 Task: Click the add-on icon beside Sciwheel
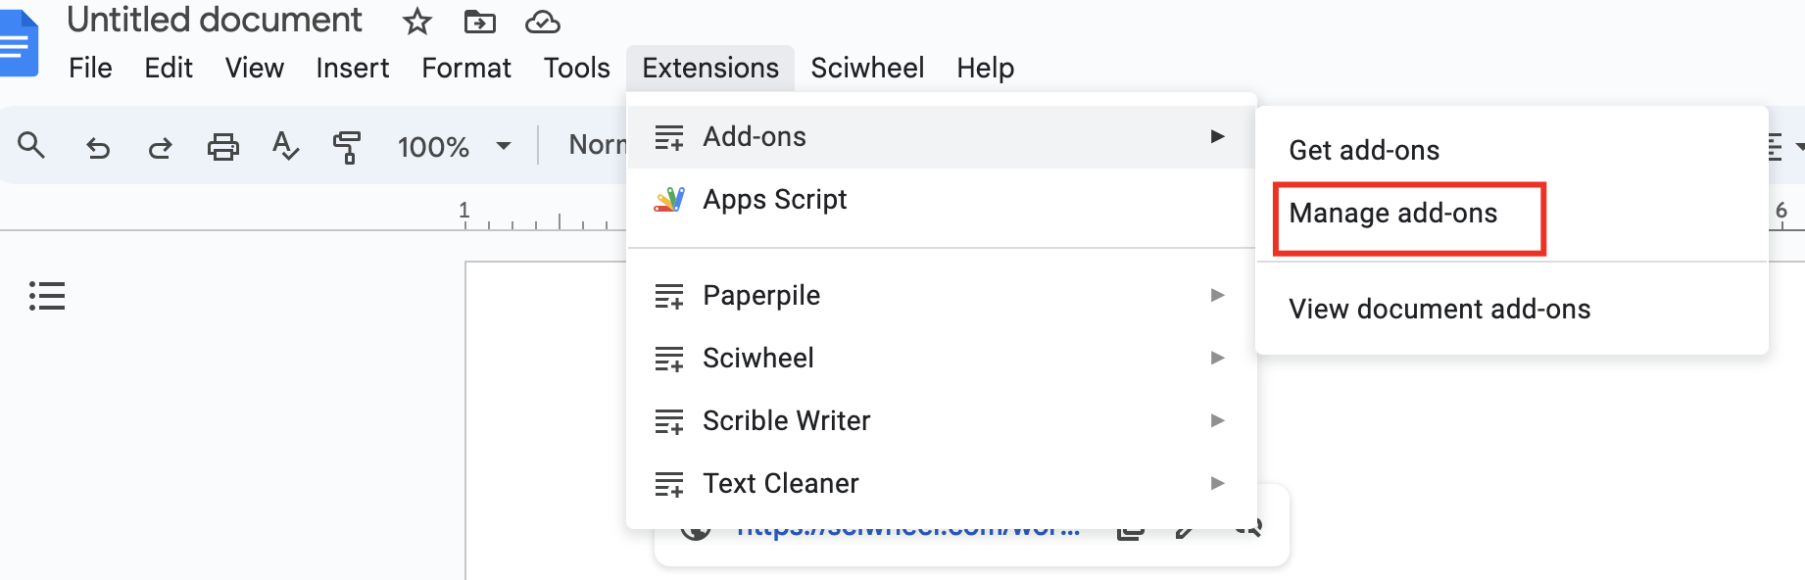click(x=669, y=359)
